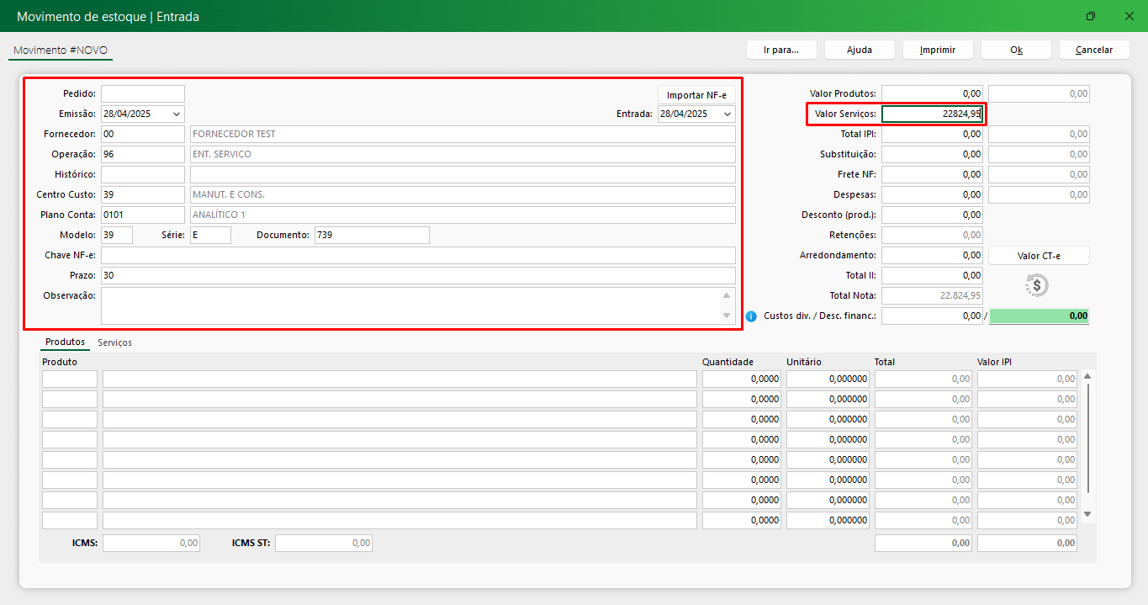Expand the Entrada date picker
Image resolution: width=1148 pixels, height=605 pixels.
[x=727, y=114]
